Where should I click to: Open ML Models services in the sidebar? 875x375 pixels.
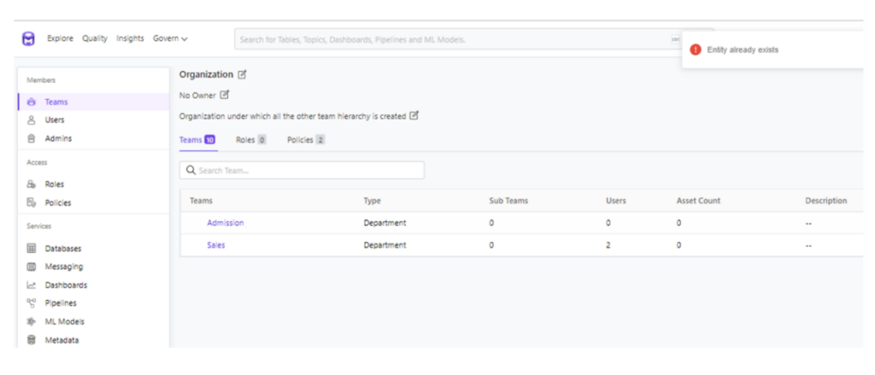click(x=64, y=322)
